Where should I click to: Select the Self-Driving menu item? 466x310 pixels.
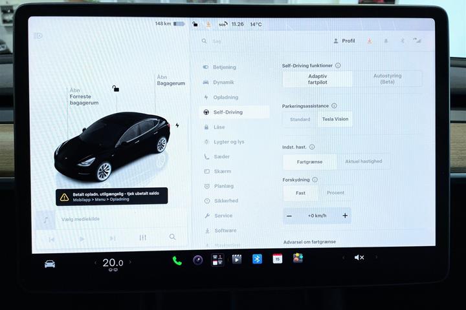pyautogui.click(x=234, y=112)
